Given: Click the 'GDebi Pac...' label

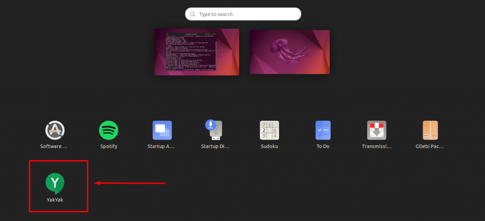Looking at the screenshot, I should 430,147.
